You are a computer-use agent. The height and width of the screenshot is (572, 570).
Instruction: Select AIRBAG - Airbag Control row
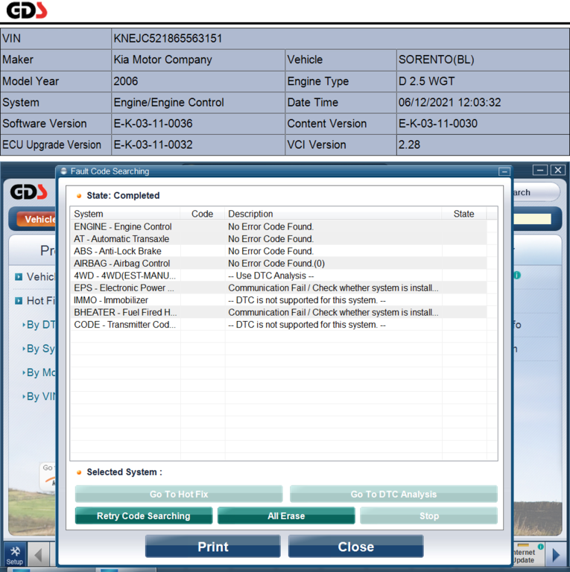(x=279, y=264)
